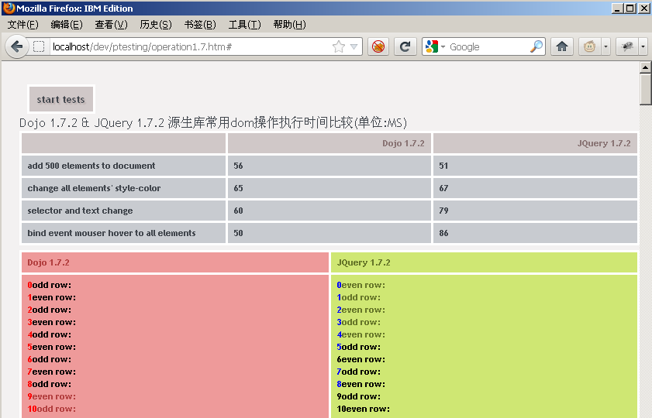Image resolution: width=652 pixels, height=418 pixels.
Task: Click the Firefox logo in title bar
Action: (9, 8)
